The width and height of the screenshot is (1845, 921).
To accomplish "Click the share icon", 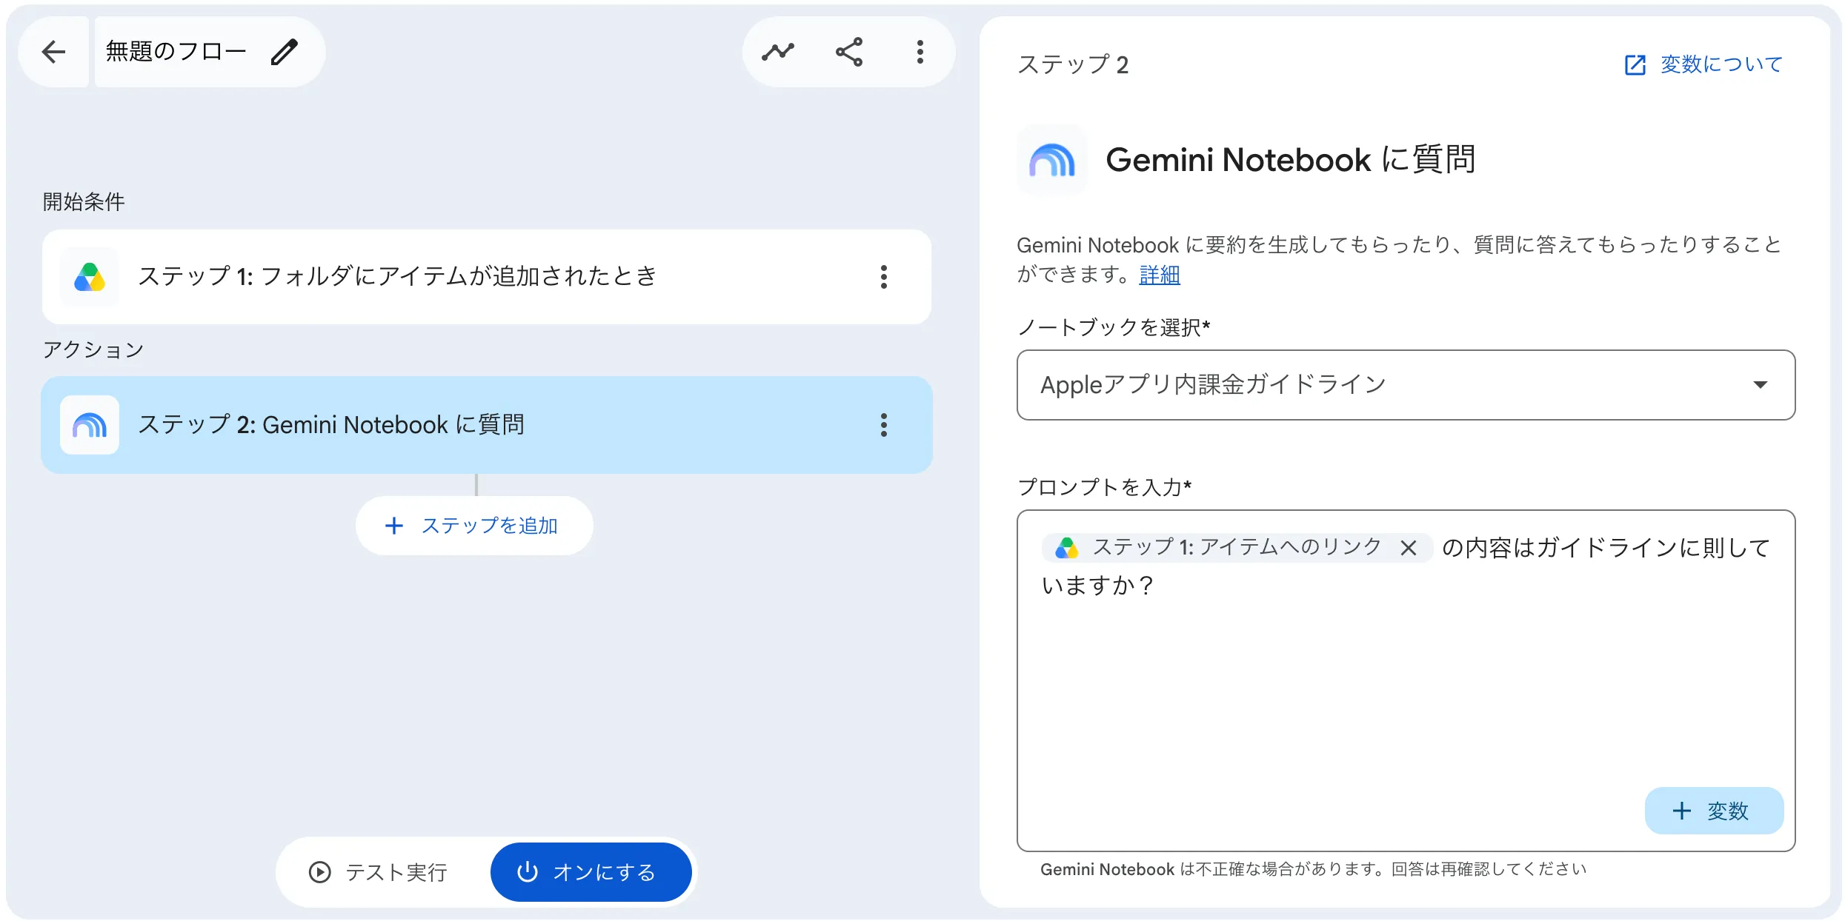I will pyautogui.click(x=849, y=52).
